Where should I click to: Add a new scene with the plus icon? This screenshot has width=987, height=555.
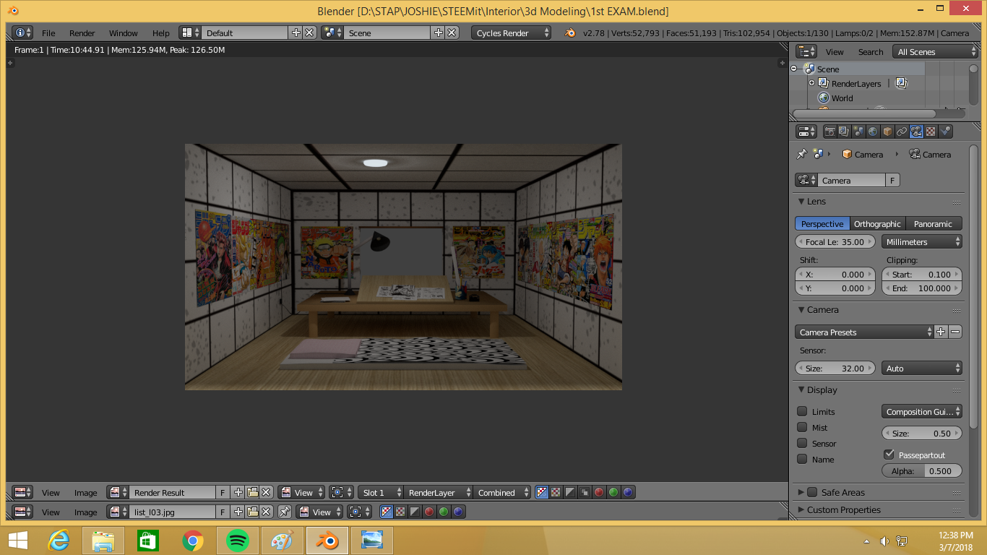pyautogui.click(x=438, y=33)
